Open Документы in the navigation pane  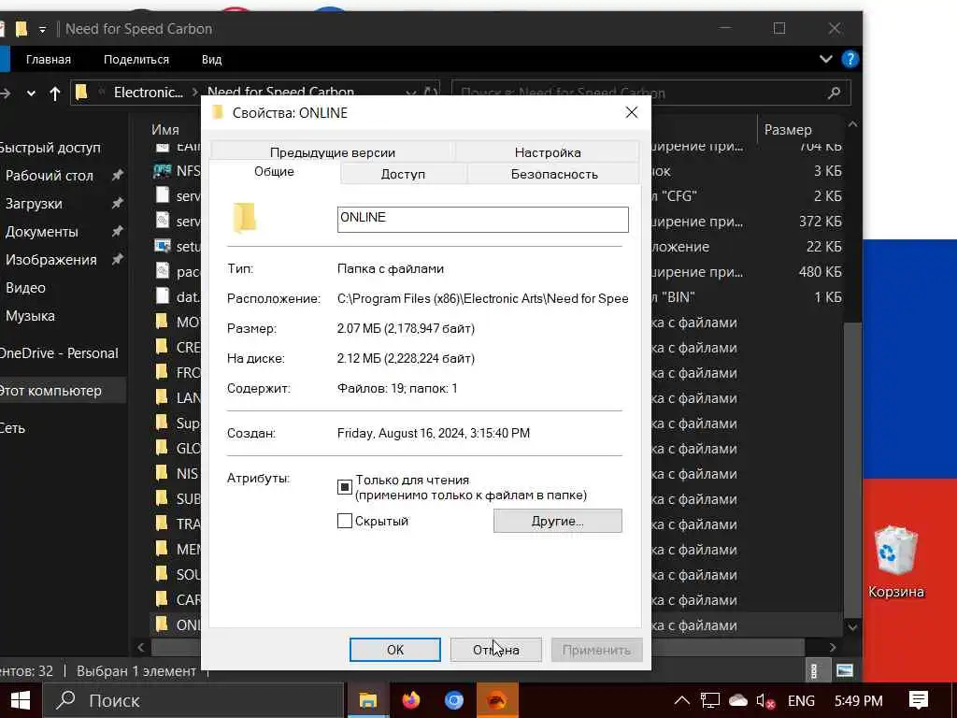[42, 232]
